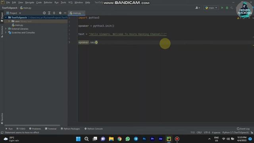
Task: Open Task View on the taskbar
Action: [x=95, y=139]
